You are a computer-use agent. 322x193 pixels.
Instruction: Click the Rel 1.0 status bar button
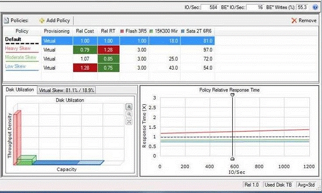click(x=251, y=185)
